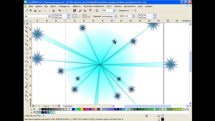
Task: Select the Shape tool in the toolbox
Action: [26, 27]
